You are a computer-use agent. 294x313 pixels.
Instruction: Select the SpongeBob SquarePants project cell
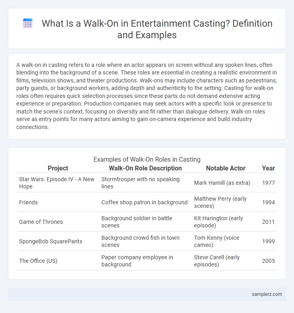pos(58,241)
